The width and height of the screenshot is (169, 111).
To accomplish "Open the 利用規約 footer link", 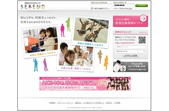I will click(52, 103).
